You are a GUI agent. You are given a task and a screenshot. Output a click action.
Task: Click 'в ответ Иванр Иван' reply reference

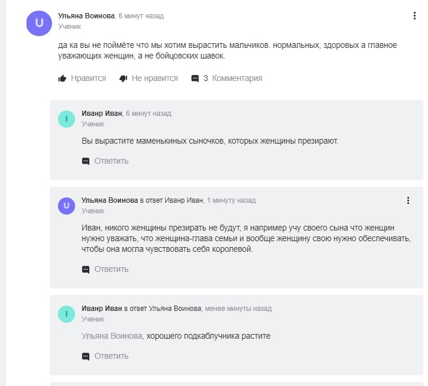pos(171,200)
